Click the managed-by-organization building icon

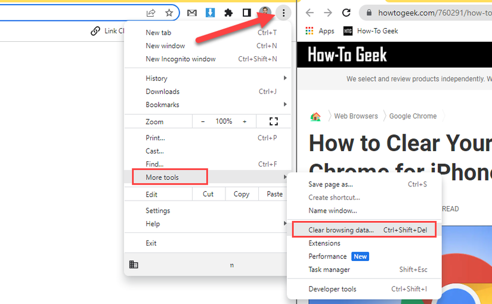(x=134, y=265)
